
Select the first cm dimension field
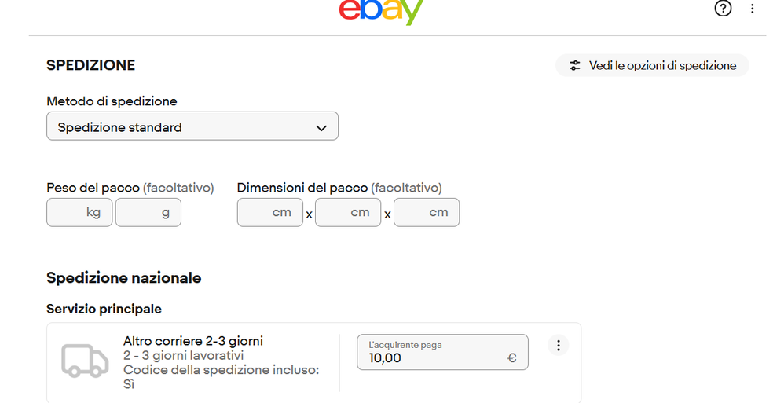coord(270,213)
